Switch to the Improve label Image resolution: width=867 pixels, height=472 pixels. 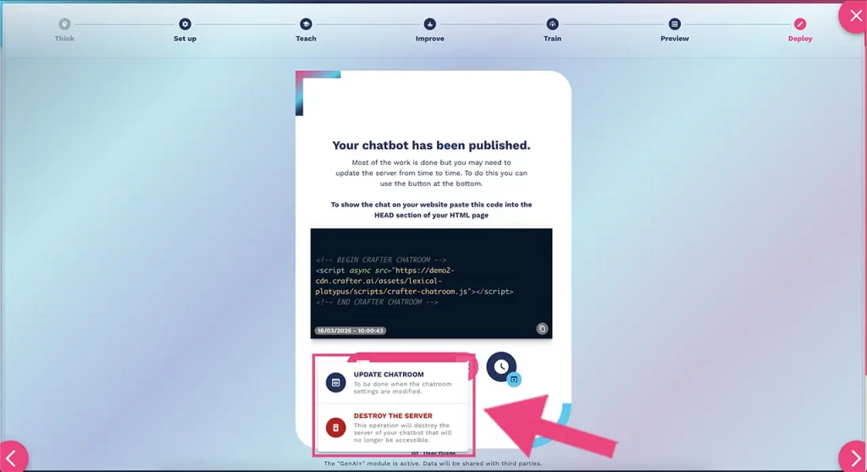(429, 39)
